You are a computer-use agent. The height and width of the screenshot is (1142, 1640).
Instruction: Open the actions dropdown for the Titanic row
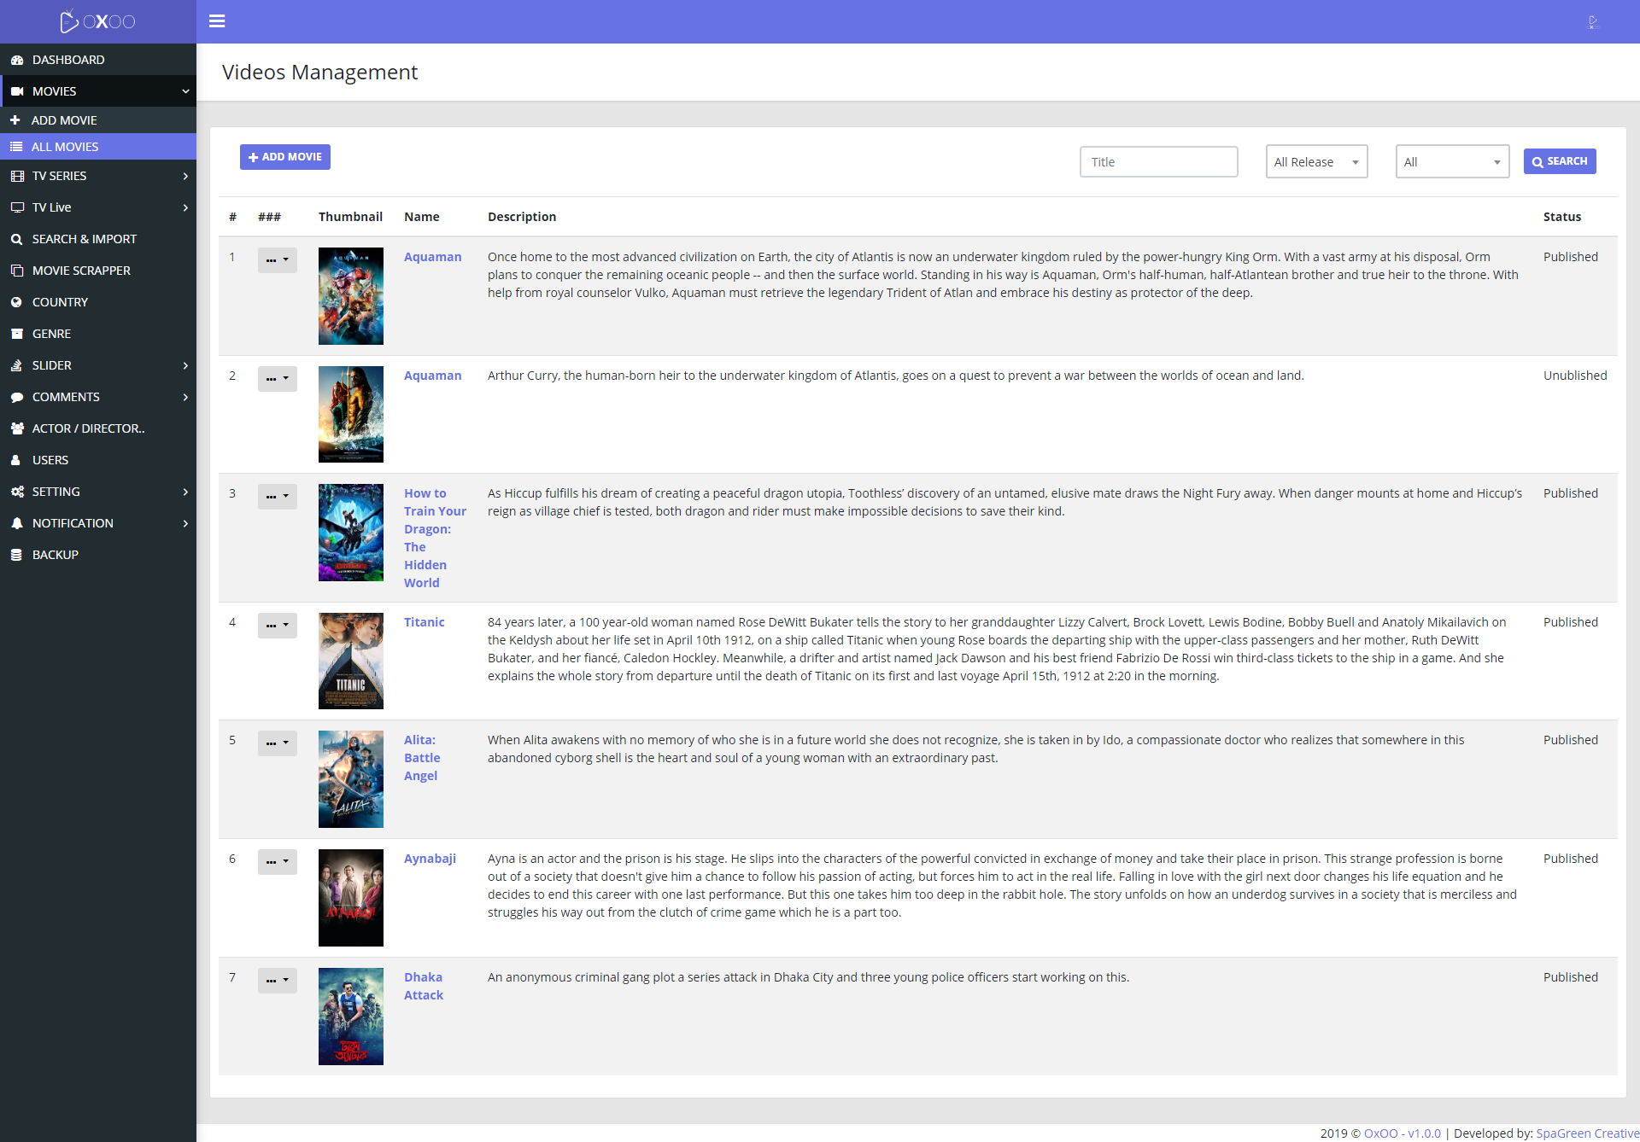pyautogui.click(x=277, y=625)
